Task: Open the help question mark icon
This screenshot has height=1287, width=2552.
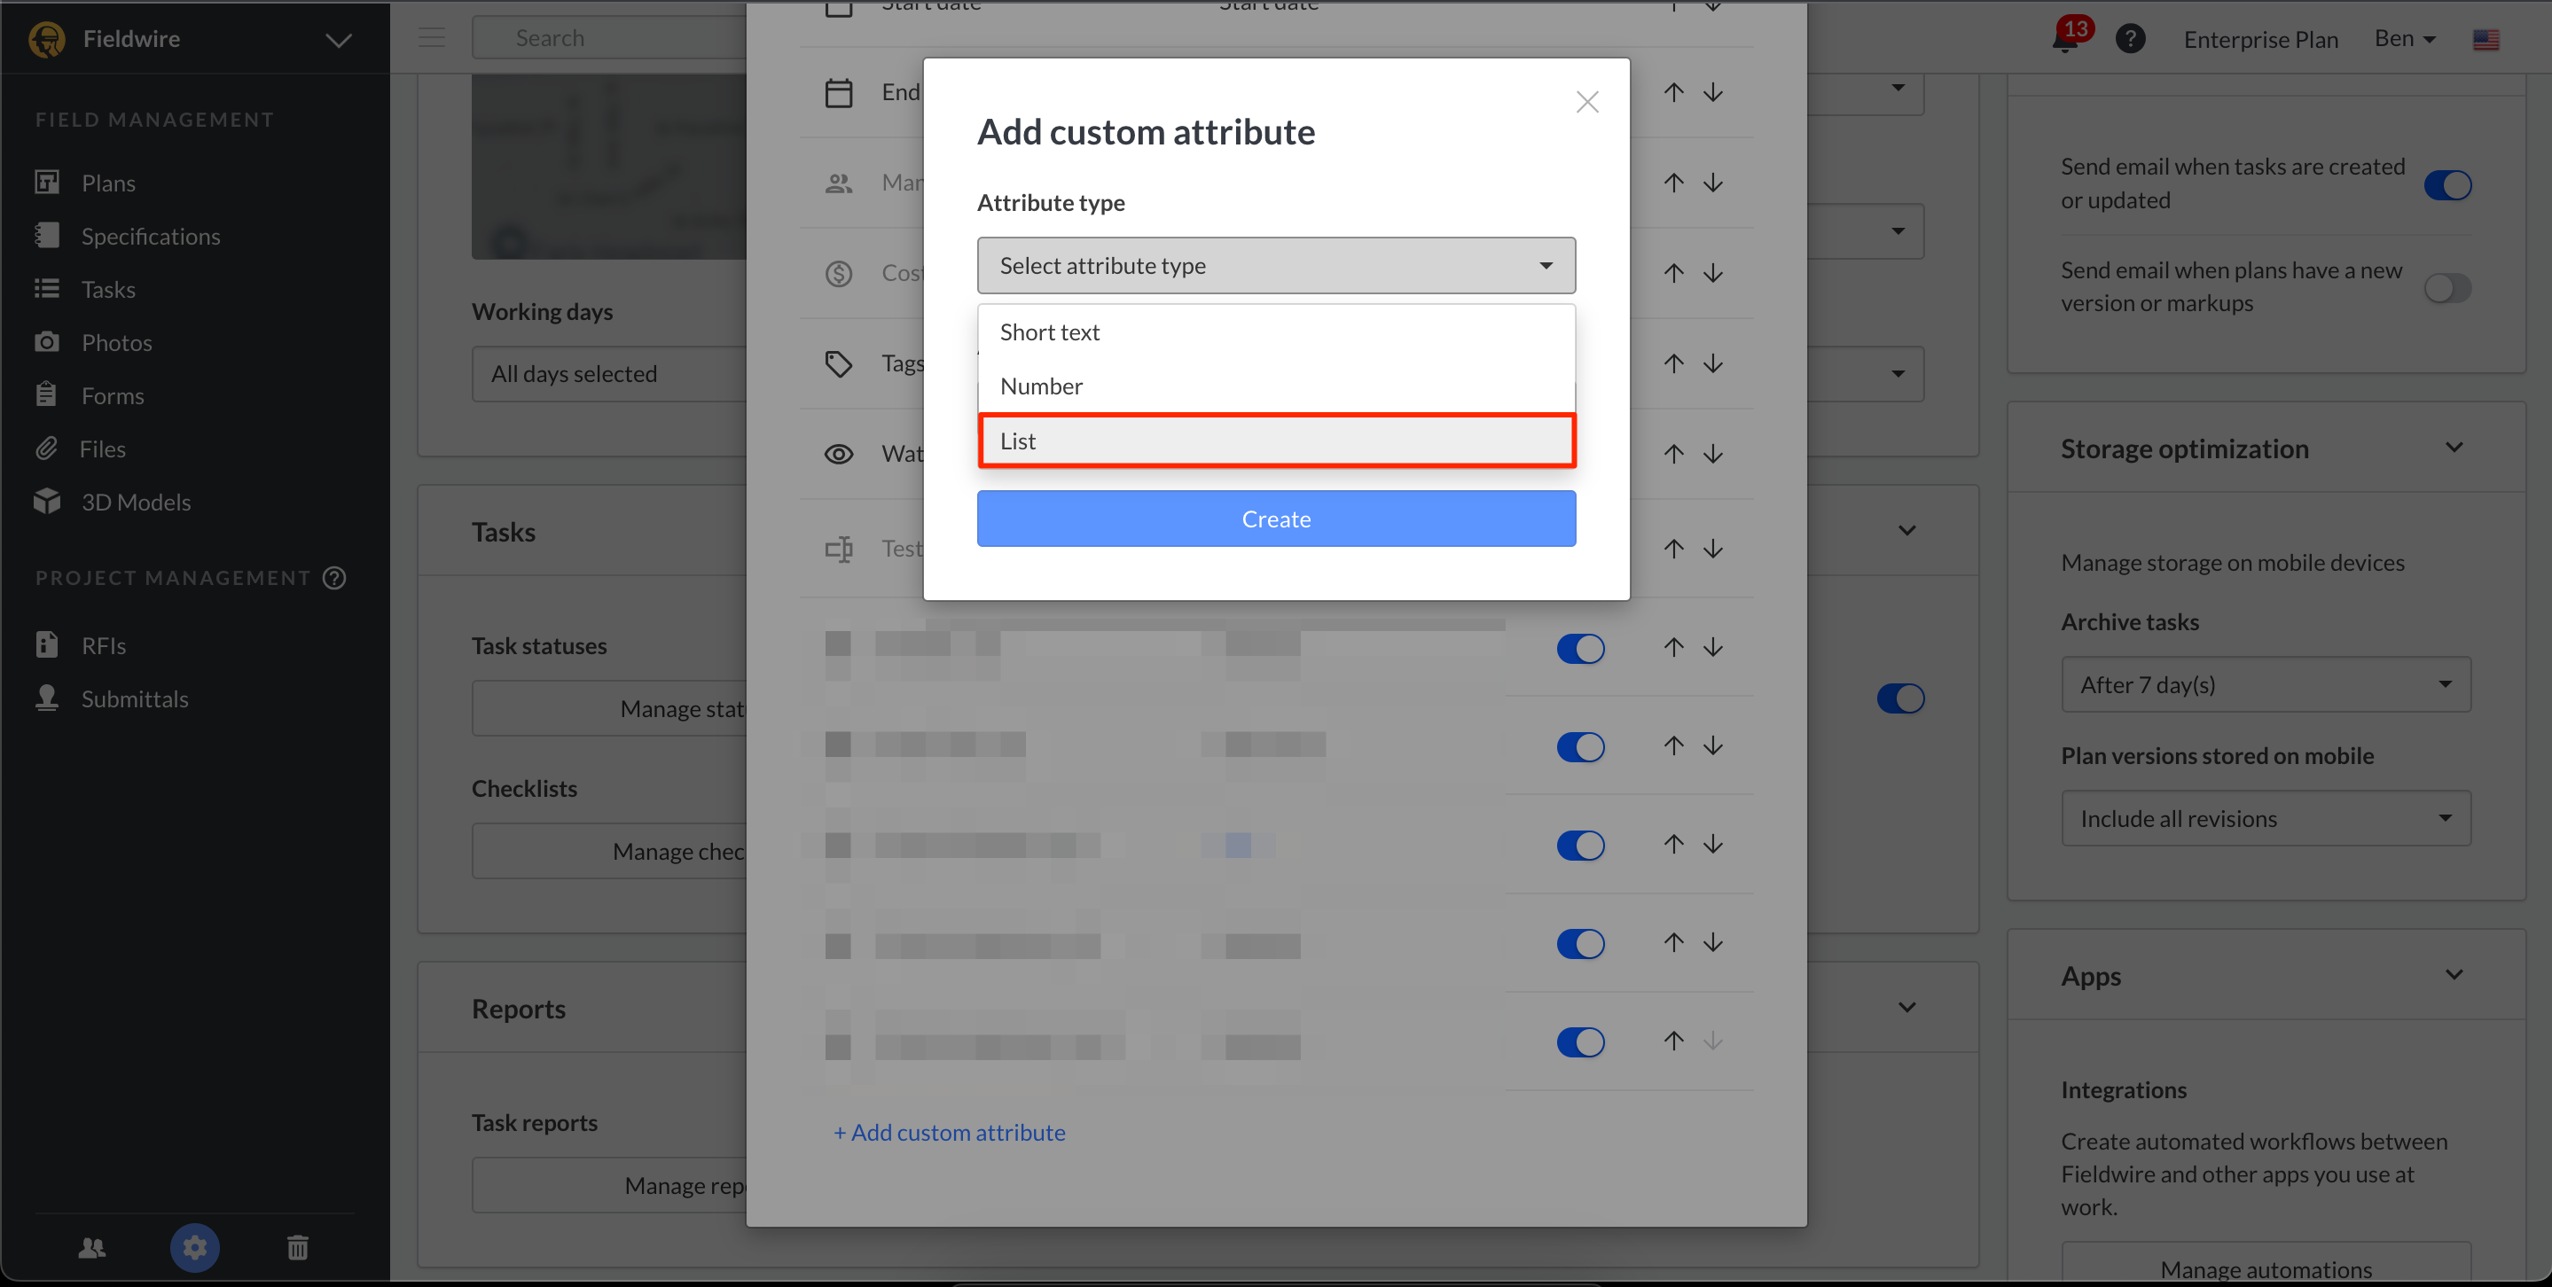Action: tap(2130, 40)
